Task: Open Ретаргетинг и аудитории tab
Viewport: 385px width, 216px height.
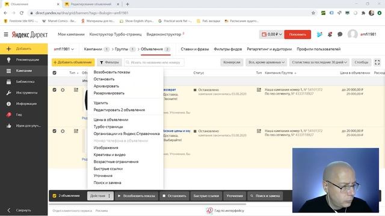Action: pyautogui.click(x=269, y=49)
